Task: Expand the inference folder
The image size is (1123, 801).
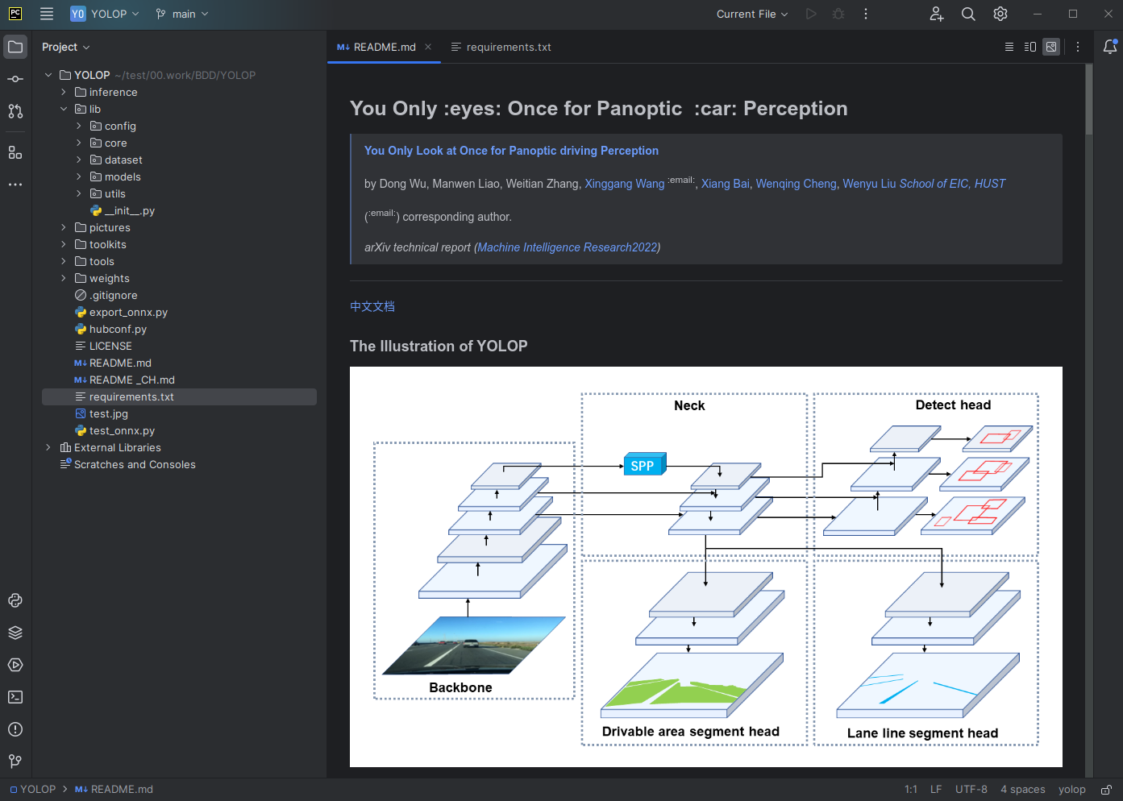Action: pyautogui.click(x=64, y=92)
